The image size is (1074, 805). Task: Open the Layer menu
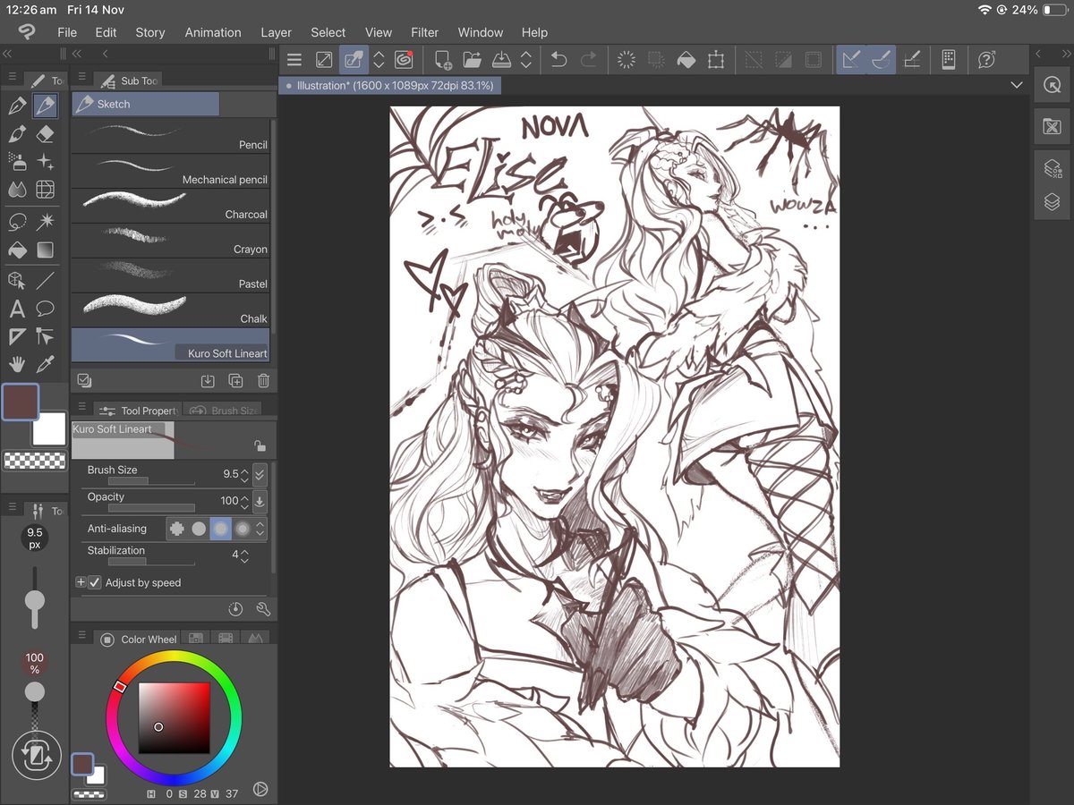(276, 32)
